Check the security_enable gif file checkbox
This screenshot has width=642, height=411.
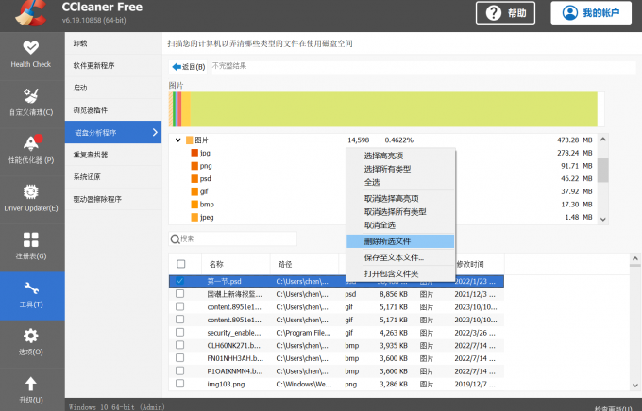click(179, 332)
